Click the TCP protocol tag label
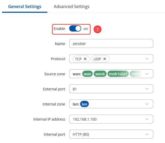This screenshot has height=143, width=165. click(x=78, y=59)
